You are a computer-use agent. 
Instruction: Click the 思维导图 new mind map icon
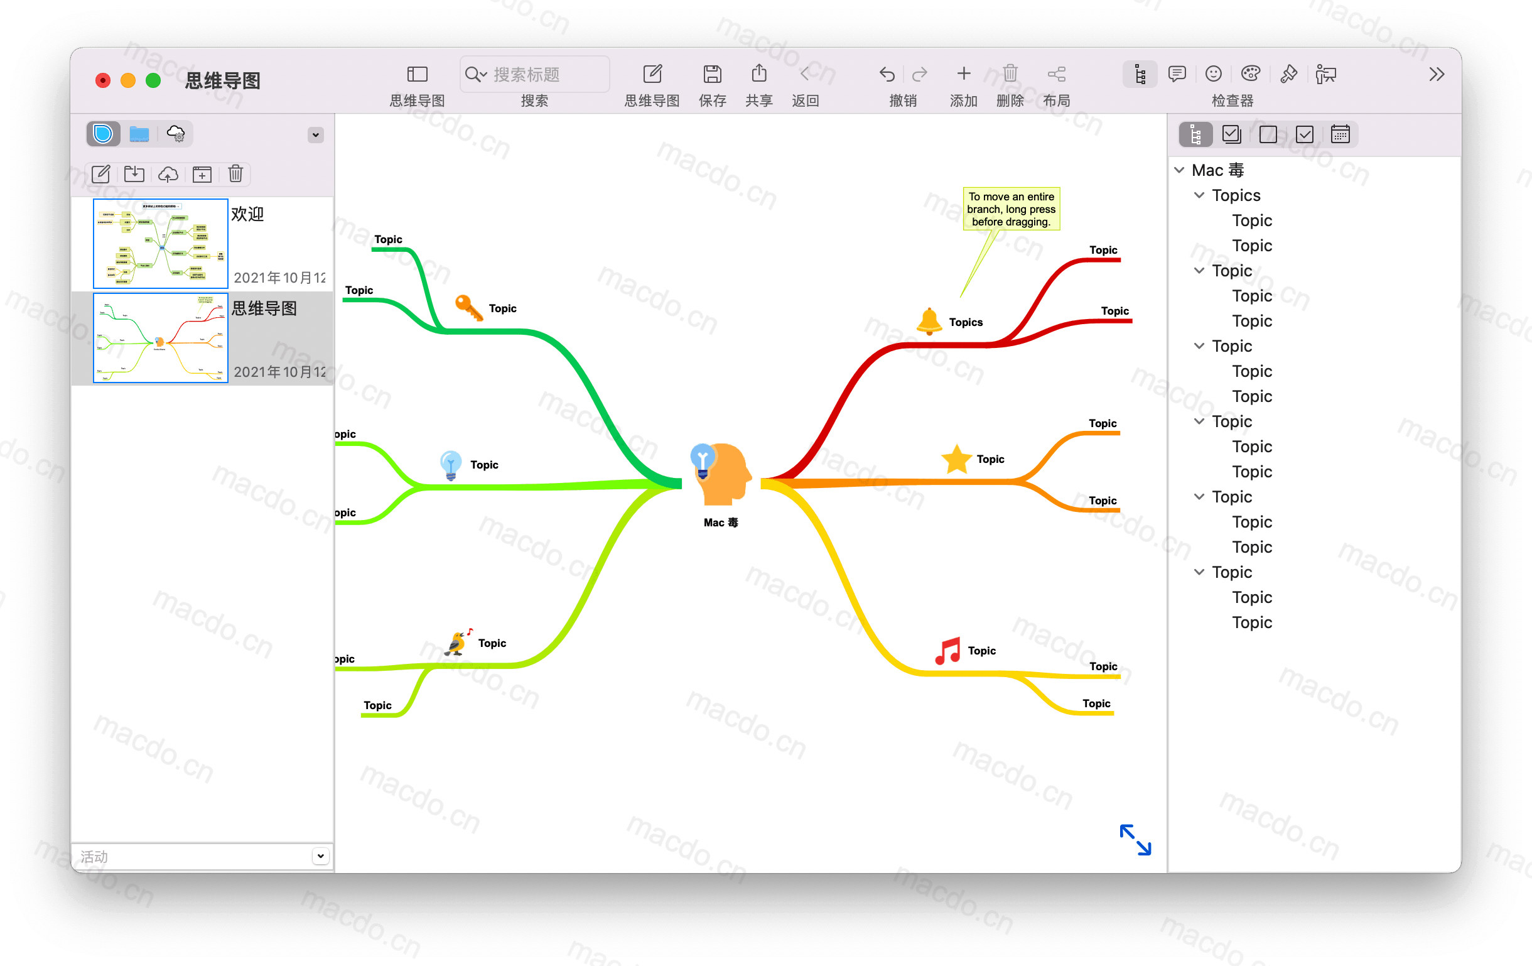[x=652, y=75]
